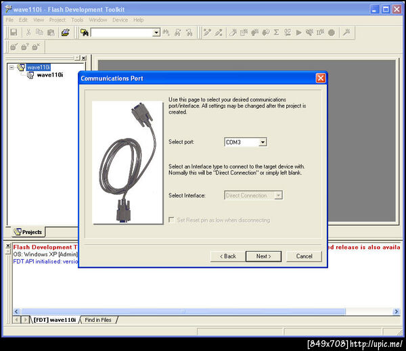This screenshot has height=351, width=406.
Task: Open the Edit menu
Action: (23, 20)
